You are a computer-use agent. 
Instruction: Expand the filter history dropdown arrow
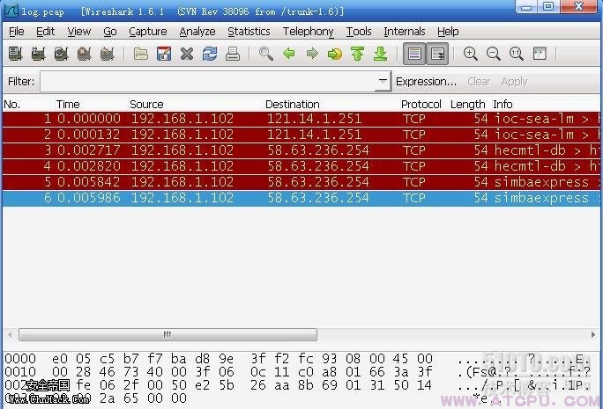[383, 81]
